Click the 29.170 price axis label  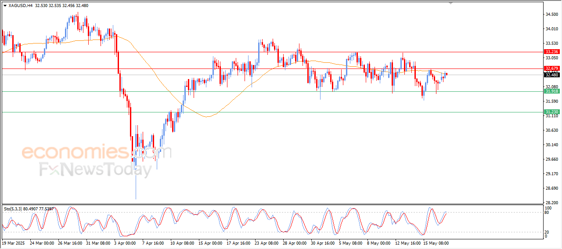click(x=551, y=174)
